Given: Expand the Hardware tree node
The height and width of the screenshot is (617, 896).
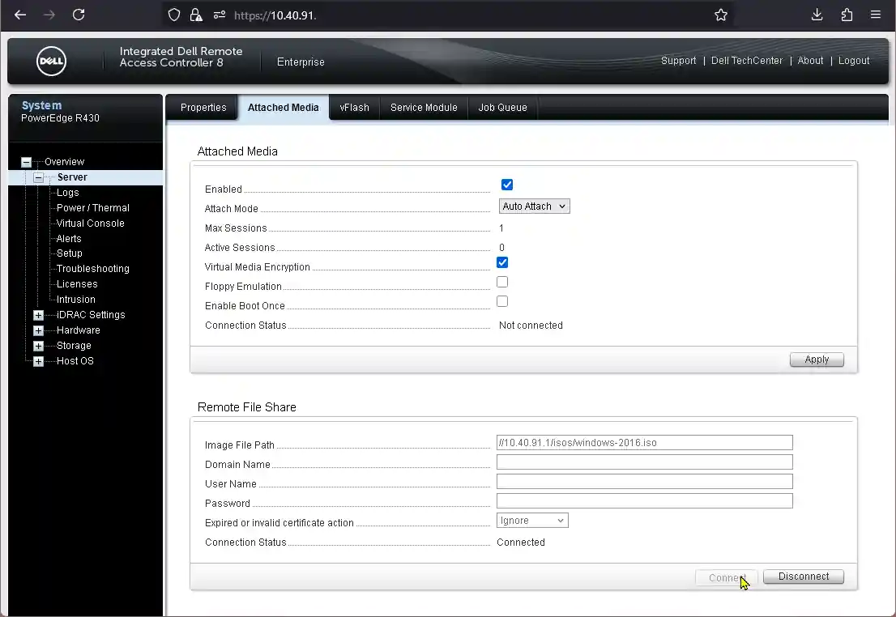Looking at the screenshot, I should click(x=38, y=331).
